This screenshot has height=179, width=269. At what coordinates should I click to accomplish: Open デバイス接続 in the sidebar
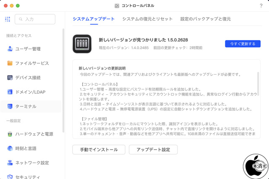(31, 78)
